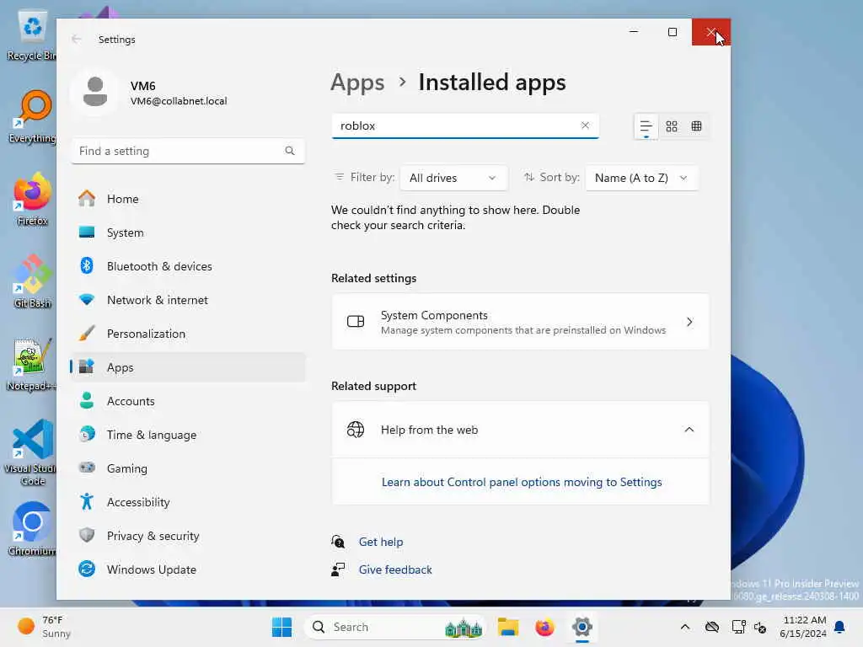Open Notepad++ desktop shortcut
863x647 pixels.
click(31, 364)
